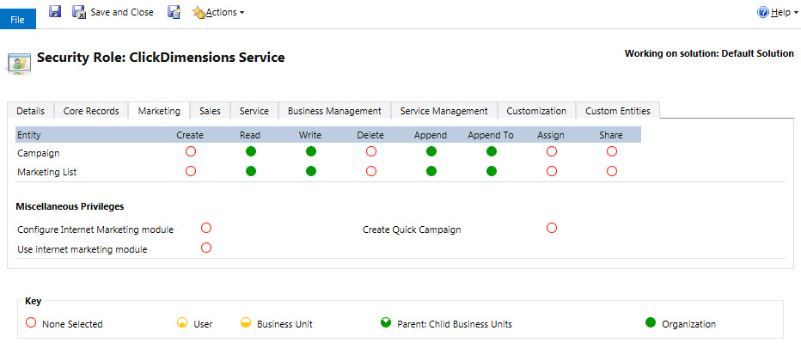Screen dimensions: 801x349
Task: Toggle Campaign Delete privilege circle
Action: coord(371,151)
